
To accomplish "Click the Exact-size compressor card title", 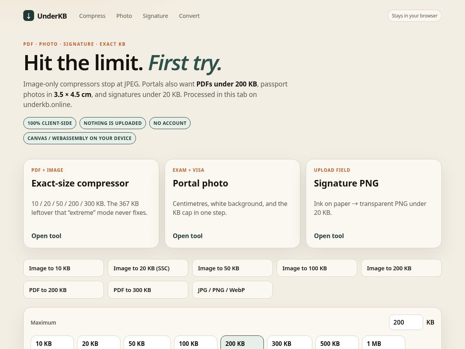I will pos(80,183).
